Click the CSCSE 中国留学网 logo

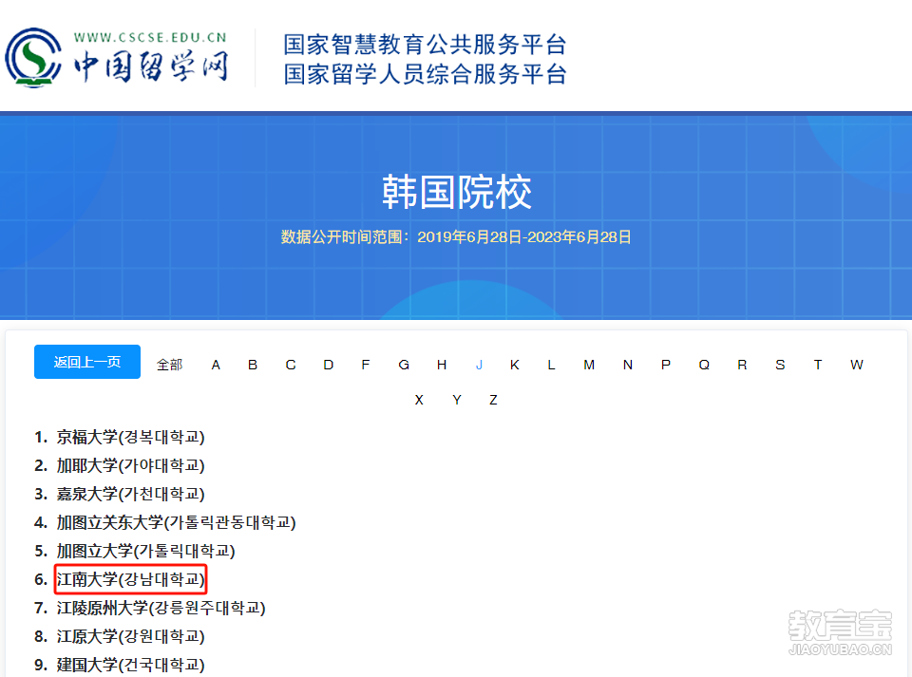(x=116, y=58)
